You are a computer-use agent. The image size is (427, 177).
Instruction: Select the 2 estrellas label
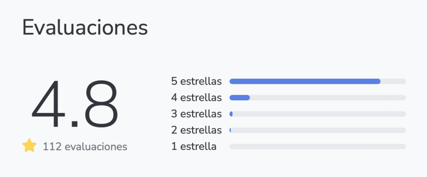196,130
